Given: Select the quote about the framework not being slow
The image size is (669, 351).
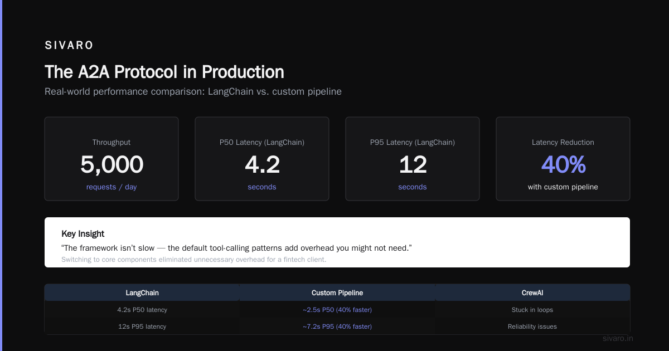Looking at the screenshot, I should tap(236, 247).
